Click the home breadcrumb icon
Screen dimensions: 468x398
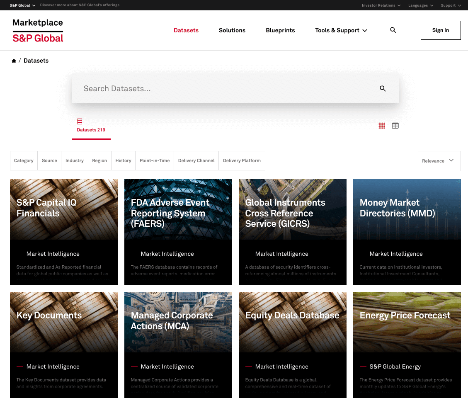[14, 61]
